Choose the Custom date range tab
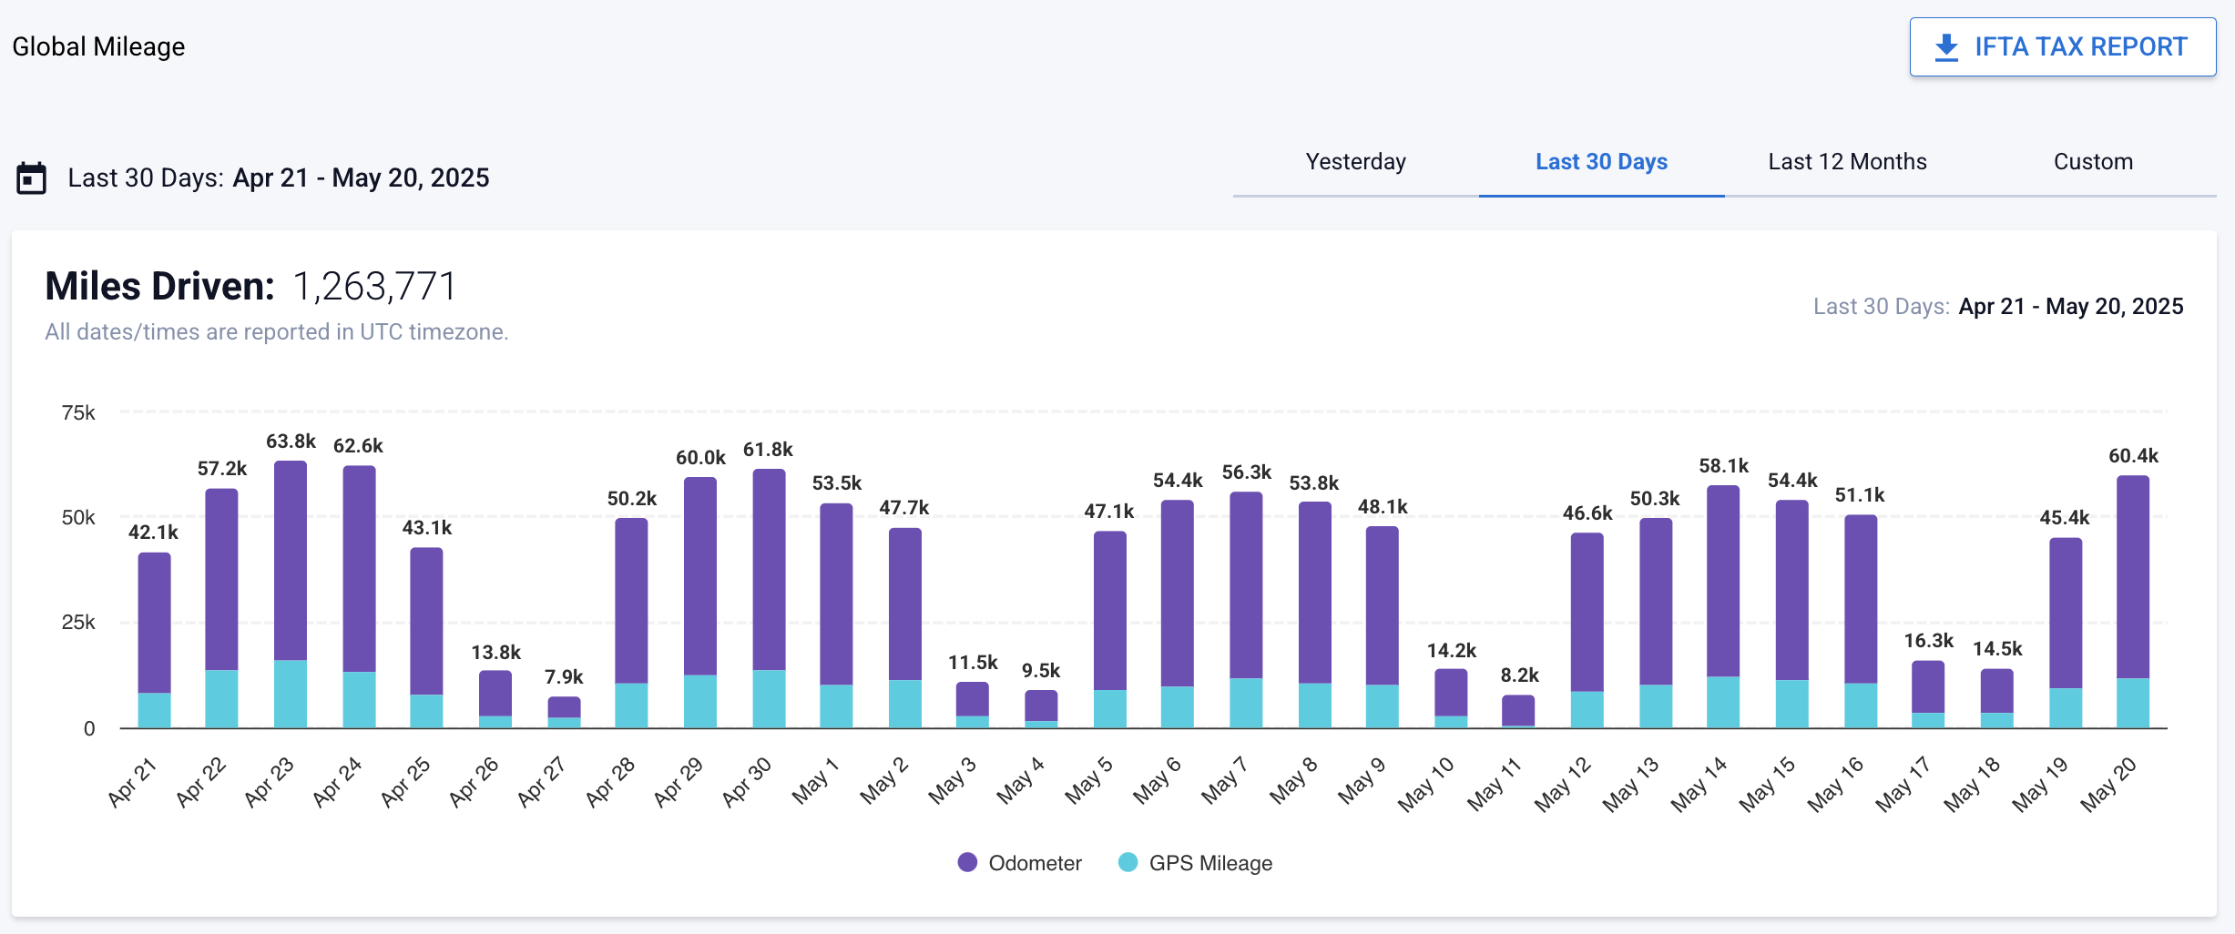This screenshot has height=934, width=2235. pos(2093,162)
